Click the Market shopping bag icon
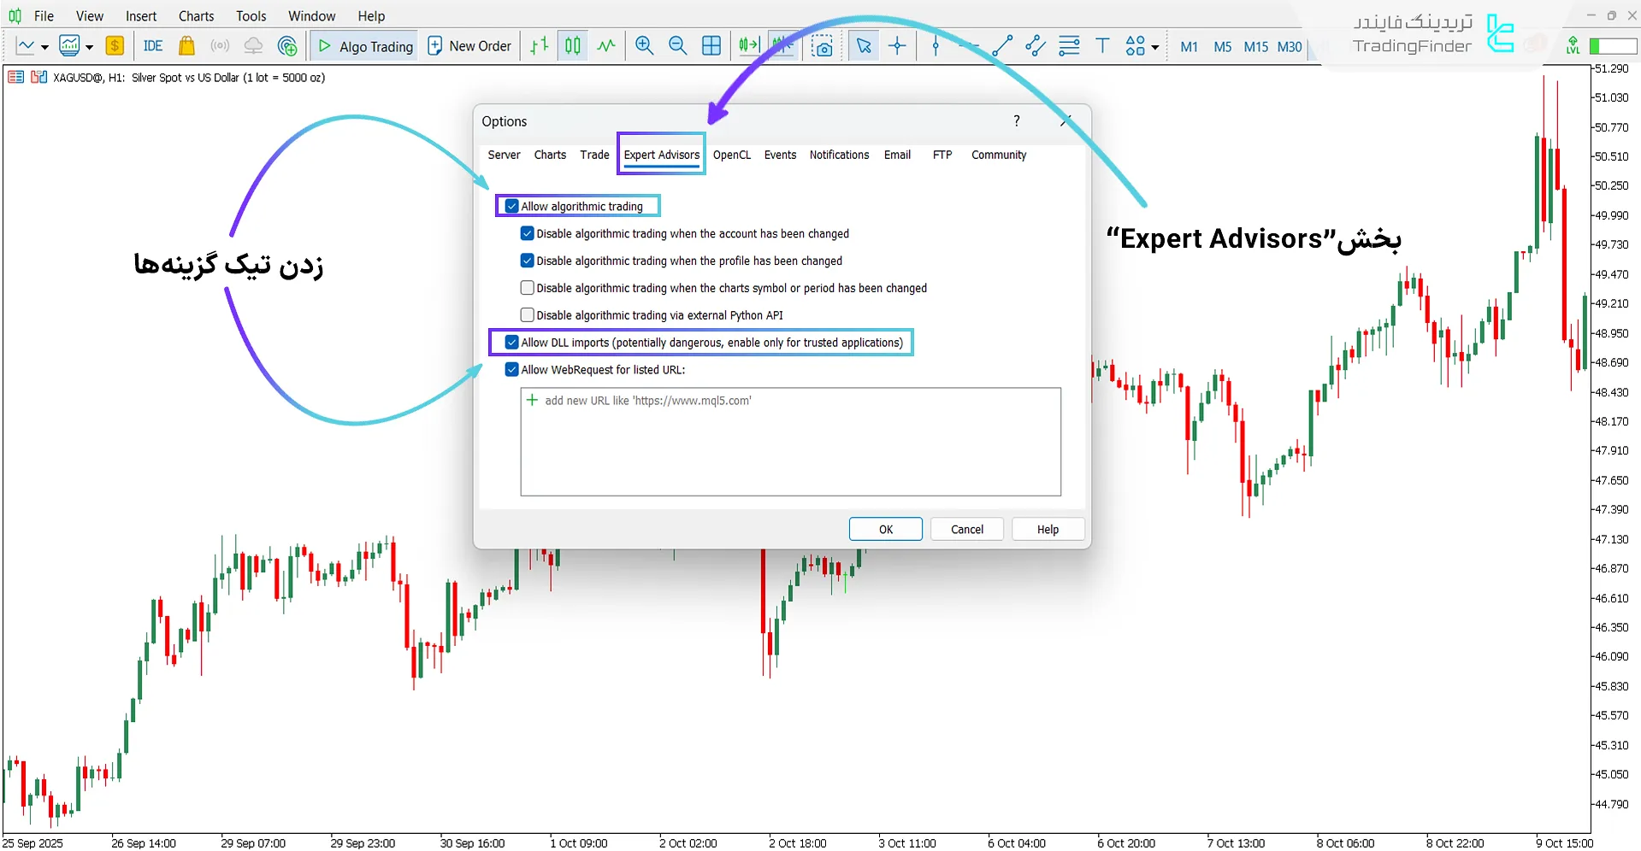 pyautogui.click(x=186, y=46)
